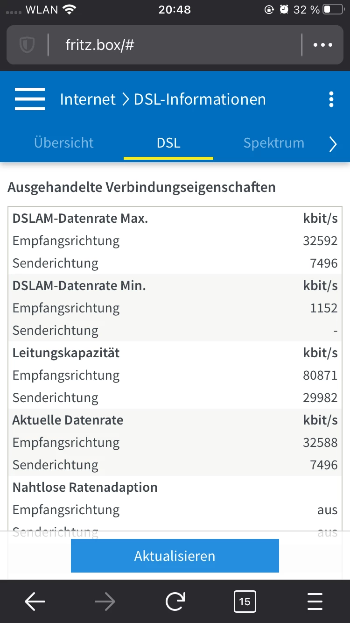
Task: Tap the battery indicator in status bar
Action: (x=333, y=9)
